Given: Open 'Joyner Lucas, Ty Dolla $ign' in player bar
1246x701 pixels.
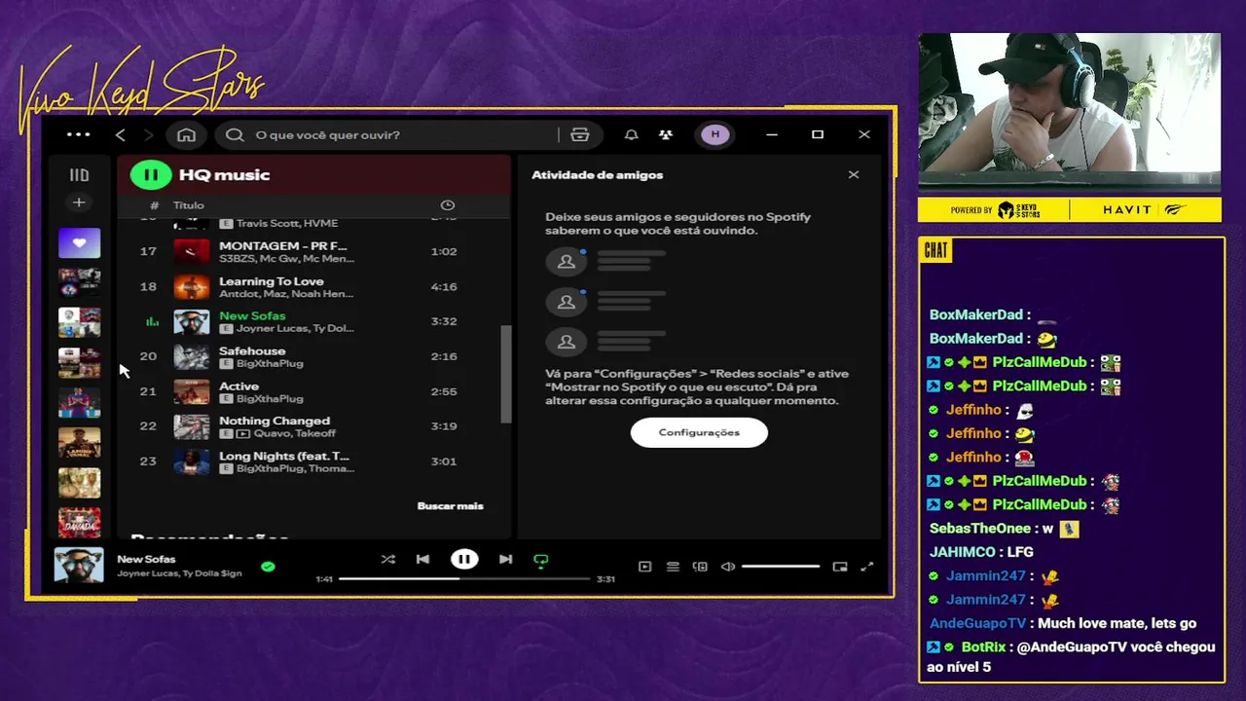Looking at the screenshot, I should (179, 573).
